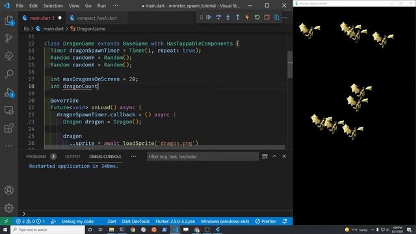Open the Accounts menu icon

[9, 190]
